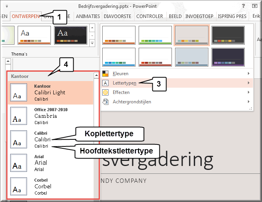Screen dimensions: 262x202
Task: Open the Effecten menu entry
Action: pyautogui.click(x=177, y=92)
